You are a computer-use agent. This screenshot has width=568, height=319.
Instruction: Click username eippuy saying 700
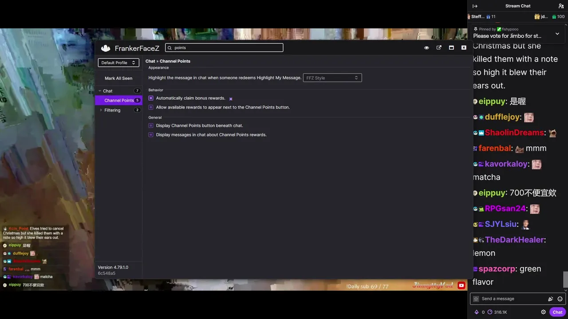click(x=492, y=193)
